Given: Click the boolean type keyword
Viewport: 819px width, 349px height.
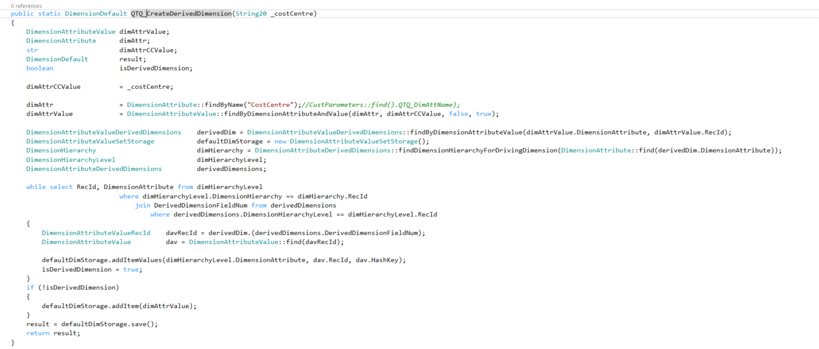Looking at the screenshot, I should coord(40,68).
